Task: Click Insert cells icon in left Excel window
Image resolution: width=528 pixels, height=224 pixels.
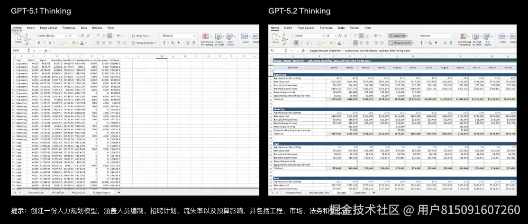Action: click(245, 36)
